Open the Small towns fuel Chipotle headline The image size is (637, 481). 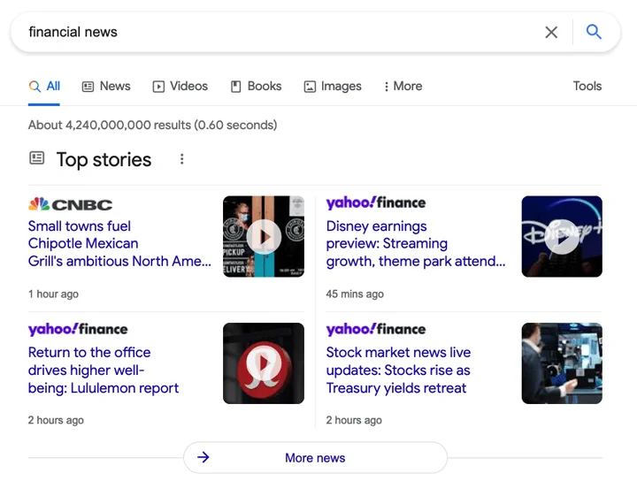[x=119, y=243]
